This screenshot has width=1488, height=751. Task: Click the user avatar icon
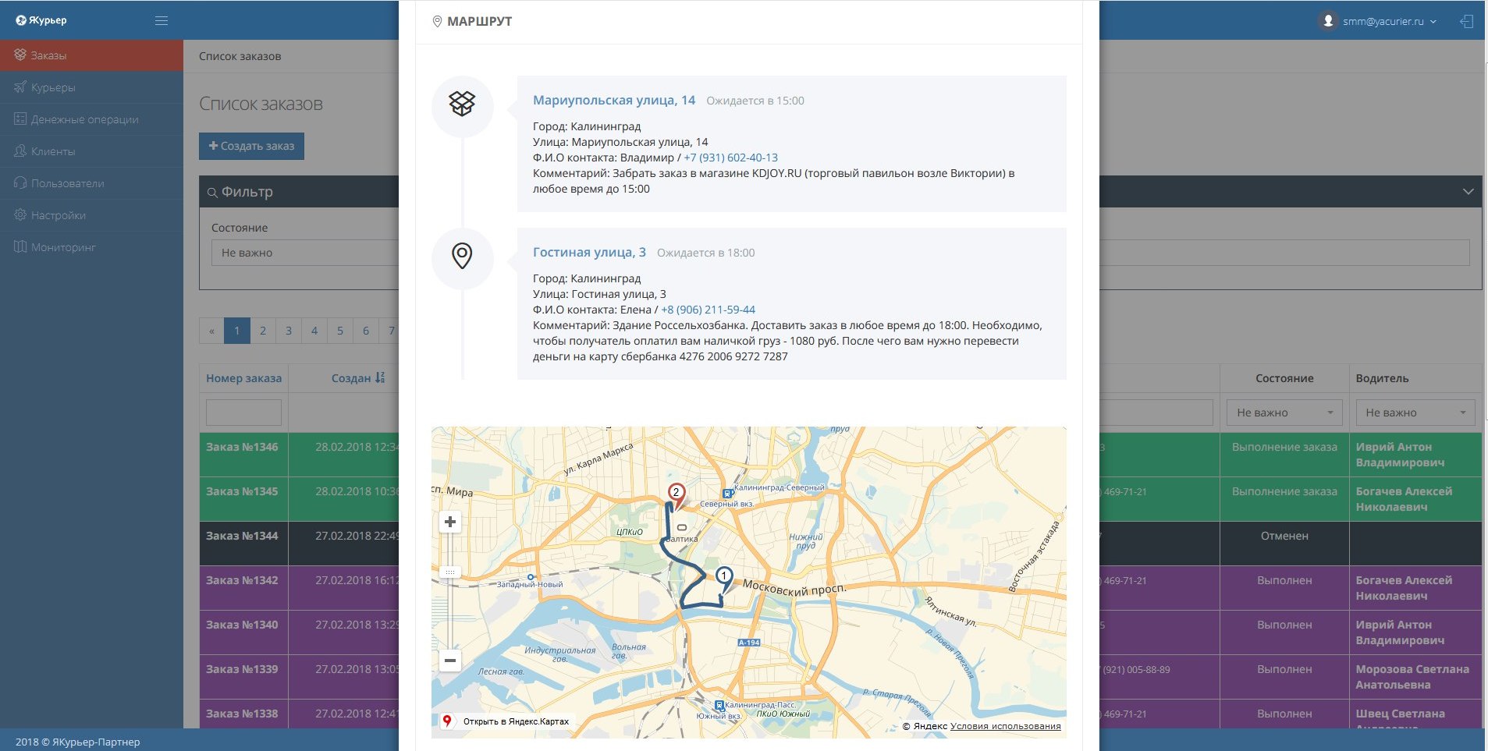tap(1328, 21)
